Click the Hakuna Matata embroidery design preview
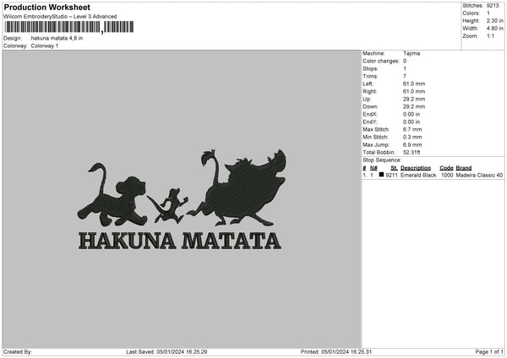507x358 pixels. [x=181, y=199]
